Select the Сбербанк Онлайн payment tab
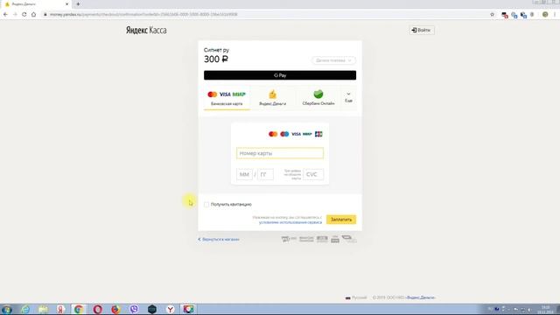 (x=318, y=98)
